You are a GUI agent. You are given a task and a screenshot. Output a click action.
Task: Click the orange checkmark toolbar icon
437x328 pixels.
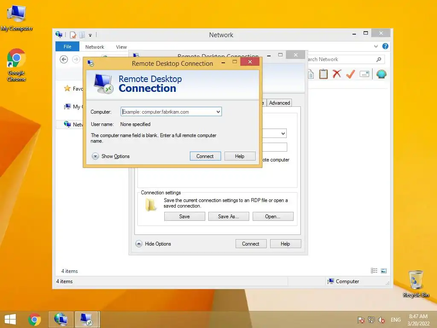[x=350, y=74]
